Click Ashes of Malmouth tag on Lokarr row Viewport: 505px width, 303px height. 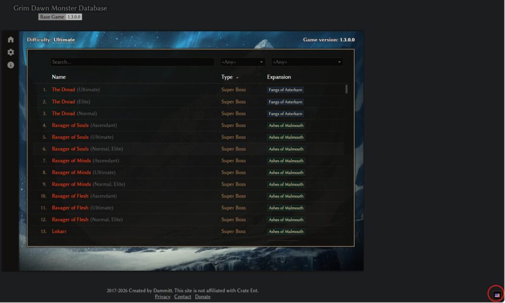coord(286,231)
